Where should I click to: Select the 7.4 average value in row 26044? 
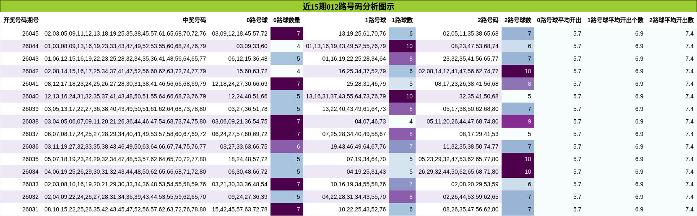[x=689, y=46]
